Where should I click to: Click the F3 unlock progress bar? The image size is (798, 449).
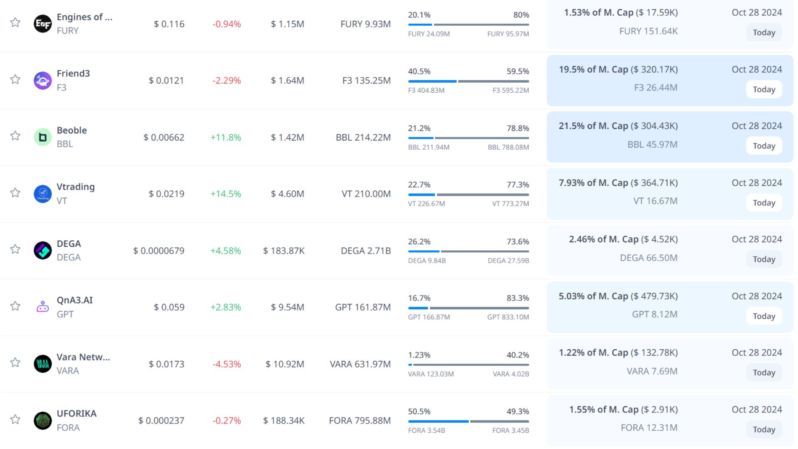[x=468, y=81]
